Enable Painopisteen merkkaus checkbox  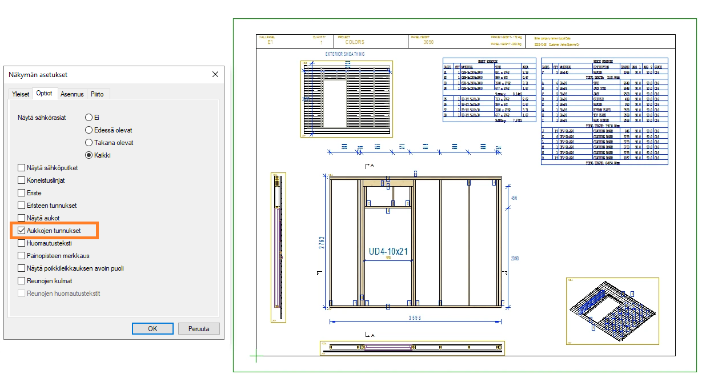[x=22, y=256]
